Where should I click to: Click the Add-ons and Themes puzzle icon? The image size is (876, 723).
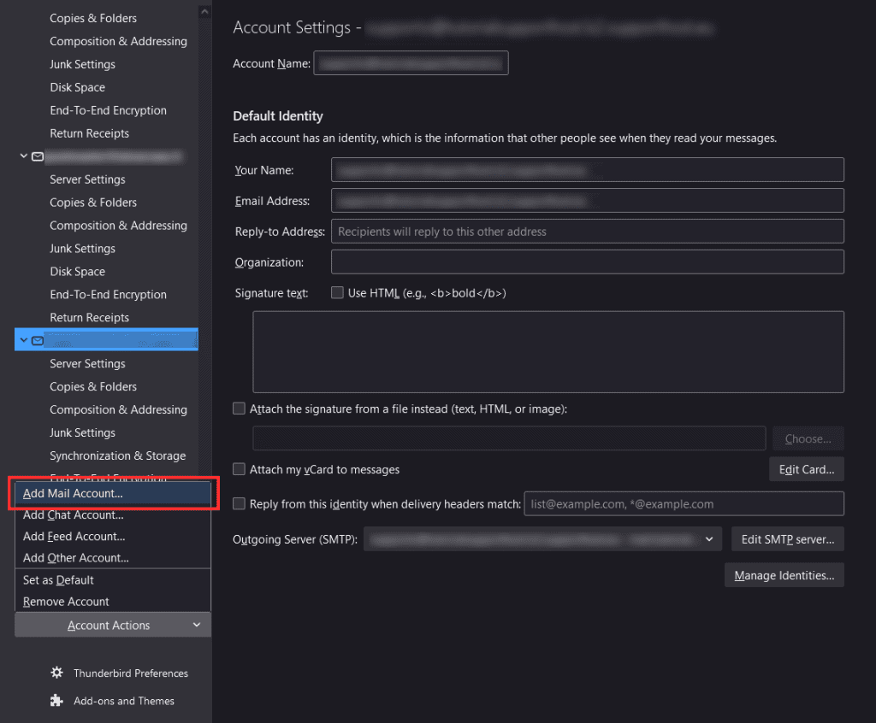(x=56, y=700)
